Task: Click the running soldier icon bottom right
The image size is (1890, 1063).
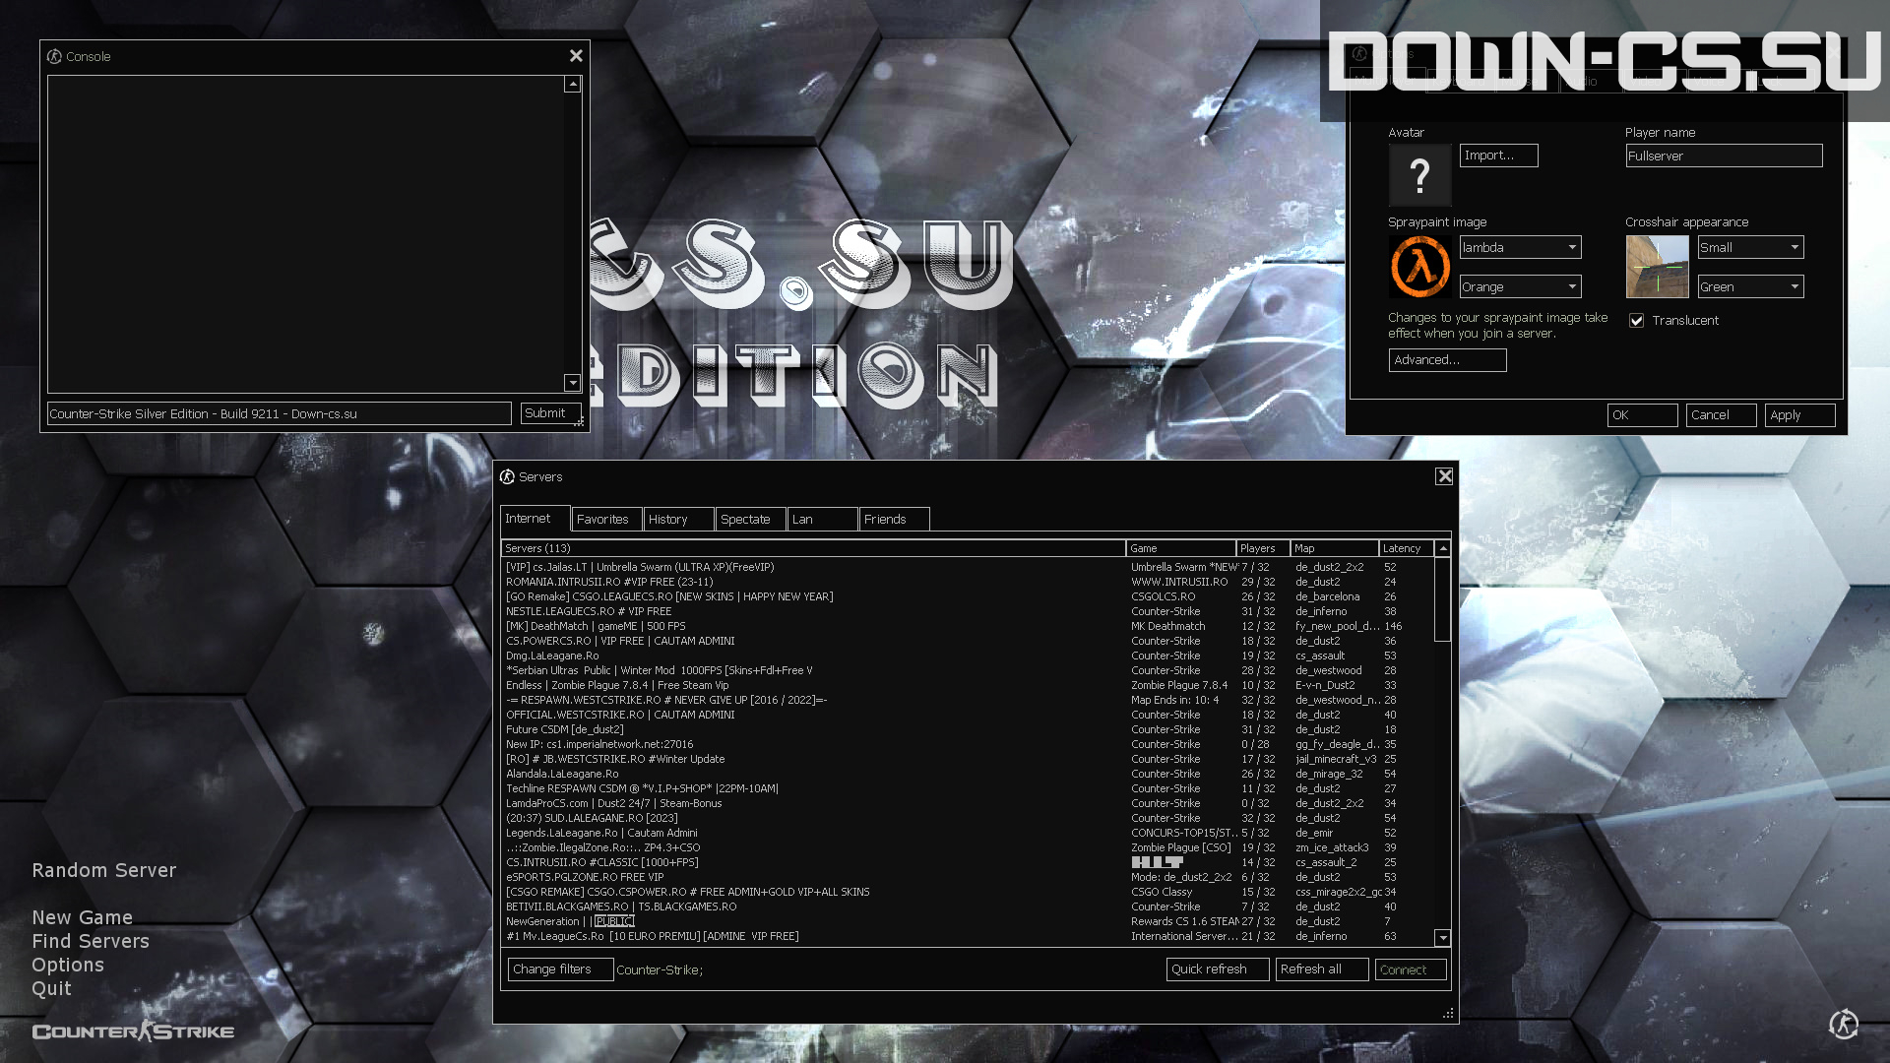Action: click(x=1843, y=1025)
